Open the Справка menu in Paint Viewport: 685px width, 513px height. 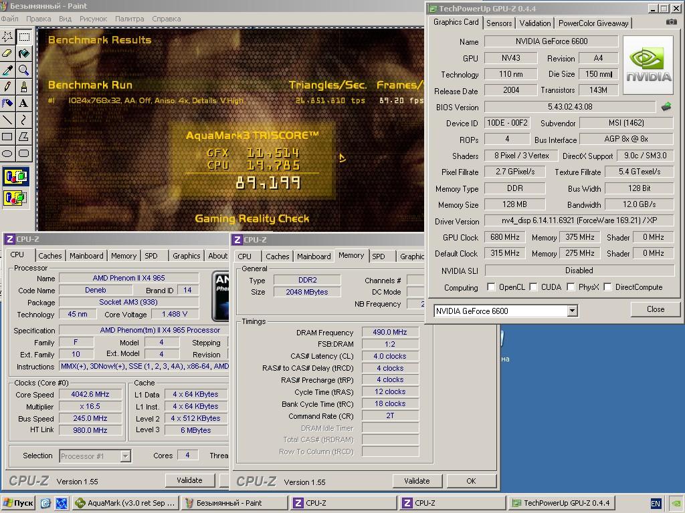(x=167, y=19)
